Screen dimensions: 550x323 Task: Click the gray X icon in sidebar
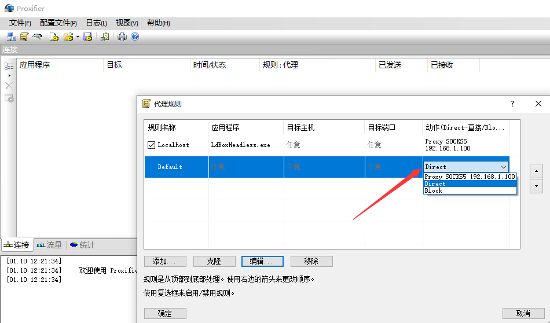pyautogui.click(x=9, y=85)
